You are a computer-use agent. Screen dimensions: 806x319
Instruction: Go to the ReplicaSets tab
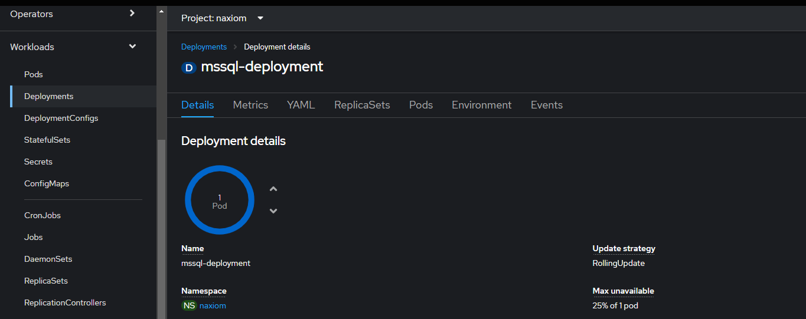pyautogui.click(x=362, y=105)
